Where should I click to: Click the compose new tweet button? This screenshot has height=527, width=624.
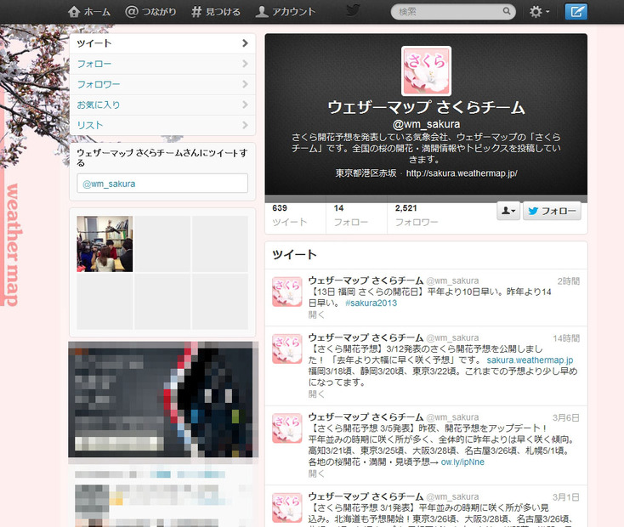click(576, 12)
